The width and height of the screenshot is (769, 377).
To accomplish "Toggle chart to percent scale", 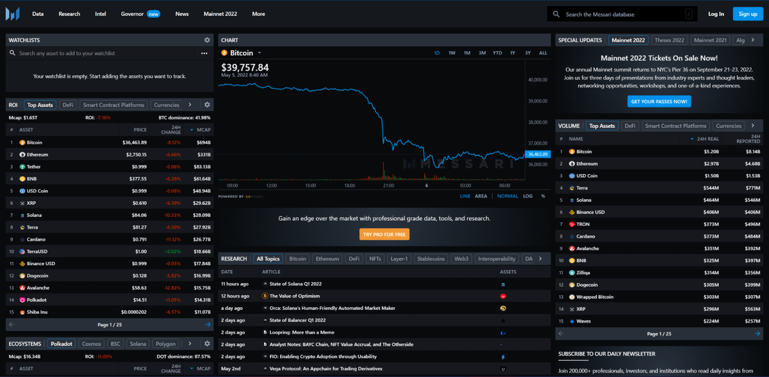I will (543, 196).
